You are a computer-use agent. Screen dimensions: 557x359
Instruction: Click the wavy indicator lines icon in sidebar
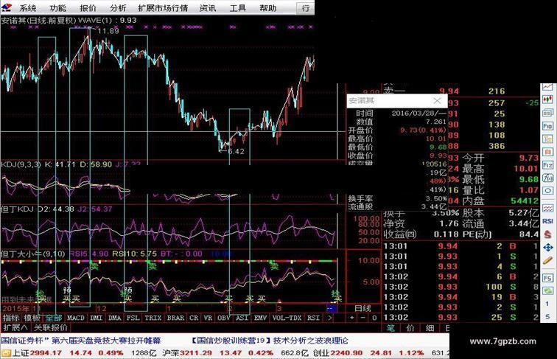tap(547, 208)
